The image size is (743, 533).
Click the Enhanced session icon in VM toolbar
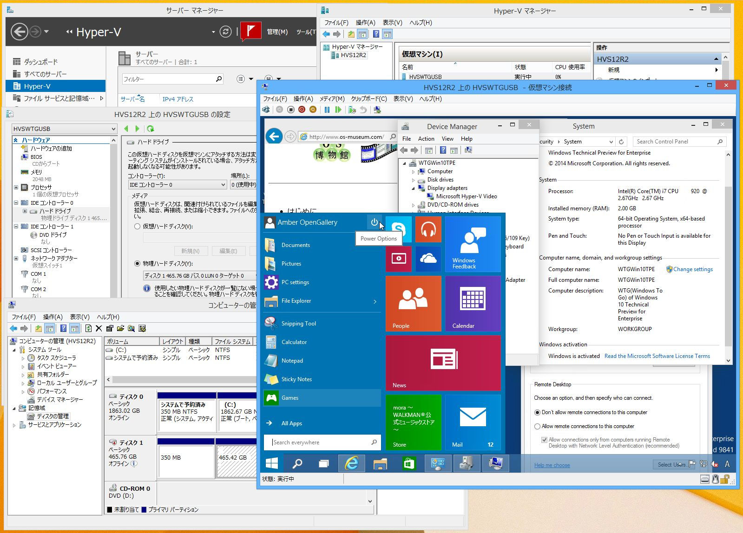tap(377, 110)
